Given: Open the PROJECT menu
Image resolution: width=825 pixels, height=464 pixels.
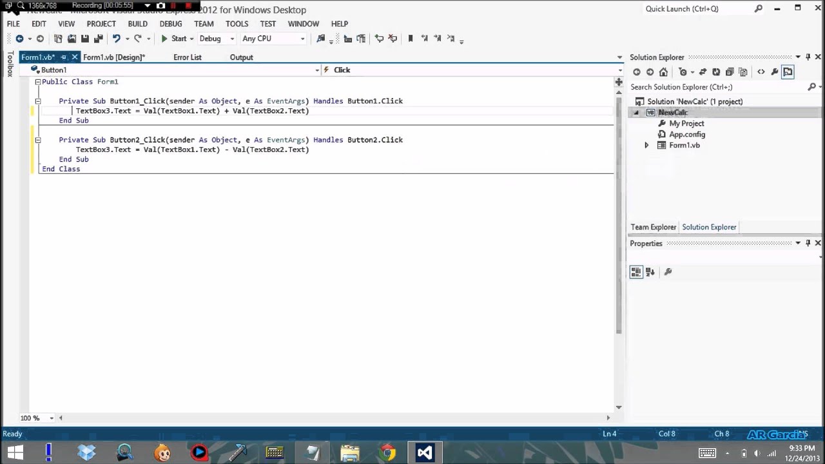Looking at the screenshot, I should (101, 24).
